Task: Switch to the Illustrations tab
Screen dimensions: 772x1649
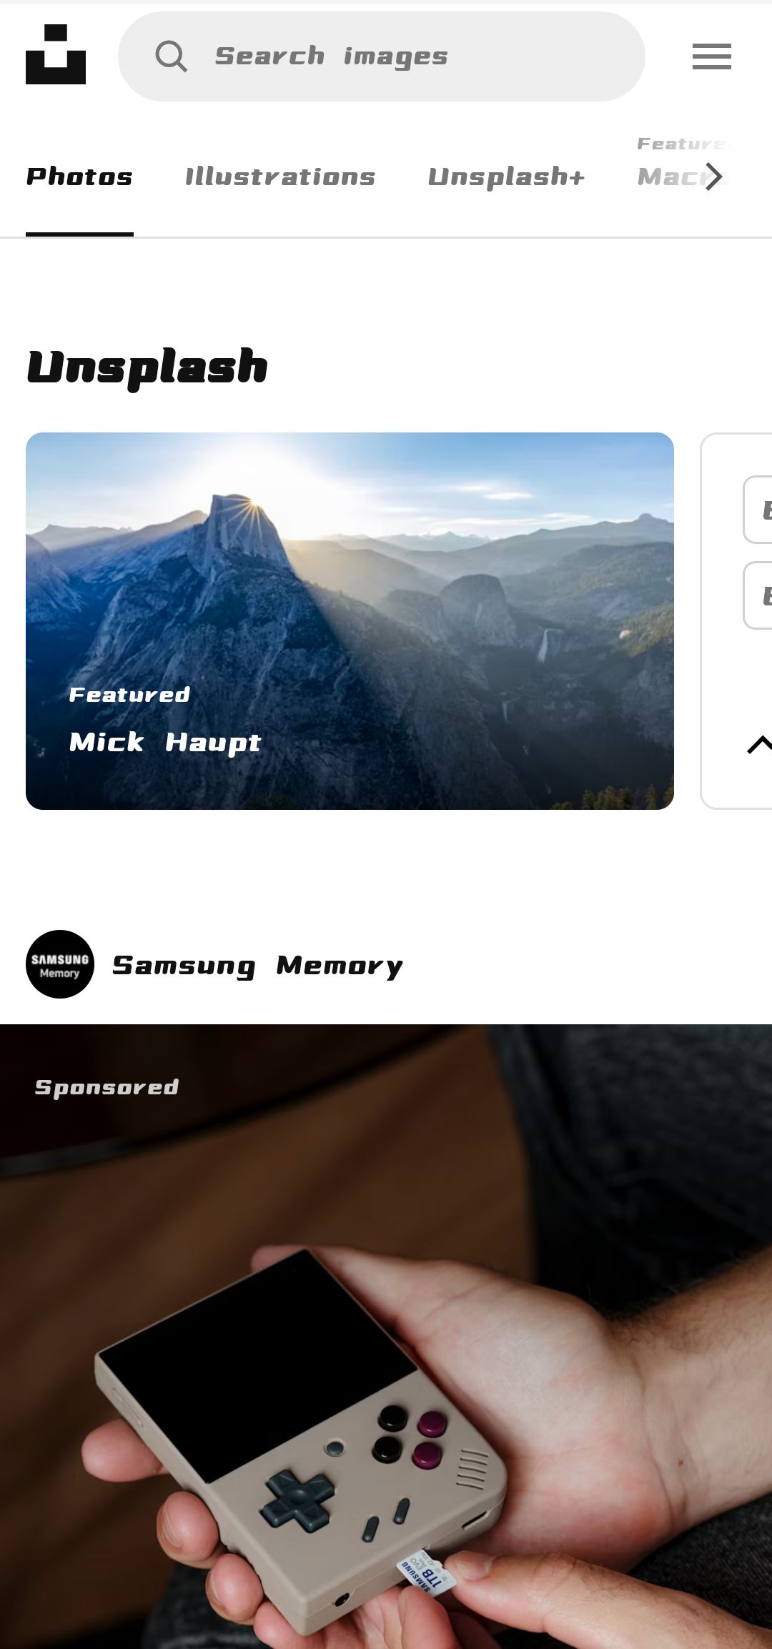Action: pos(280,177)
